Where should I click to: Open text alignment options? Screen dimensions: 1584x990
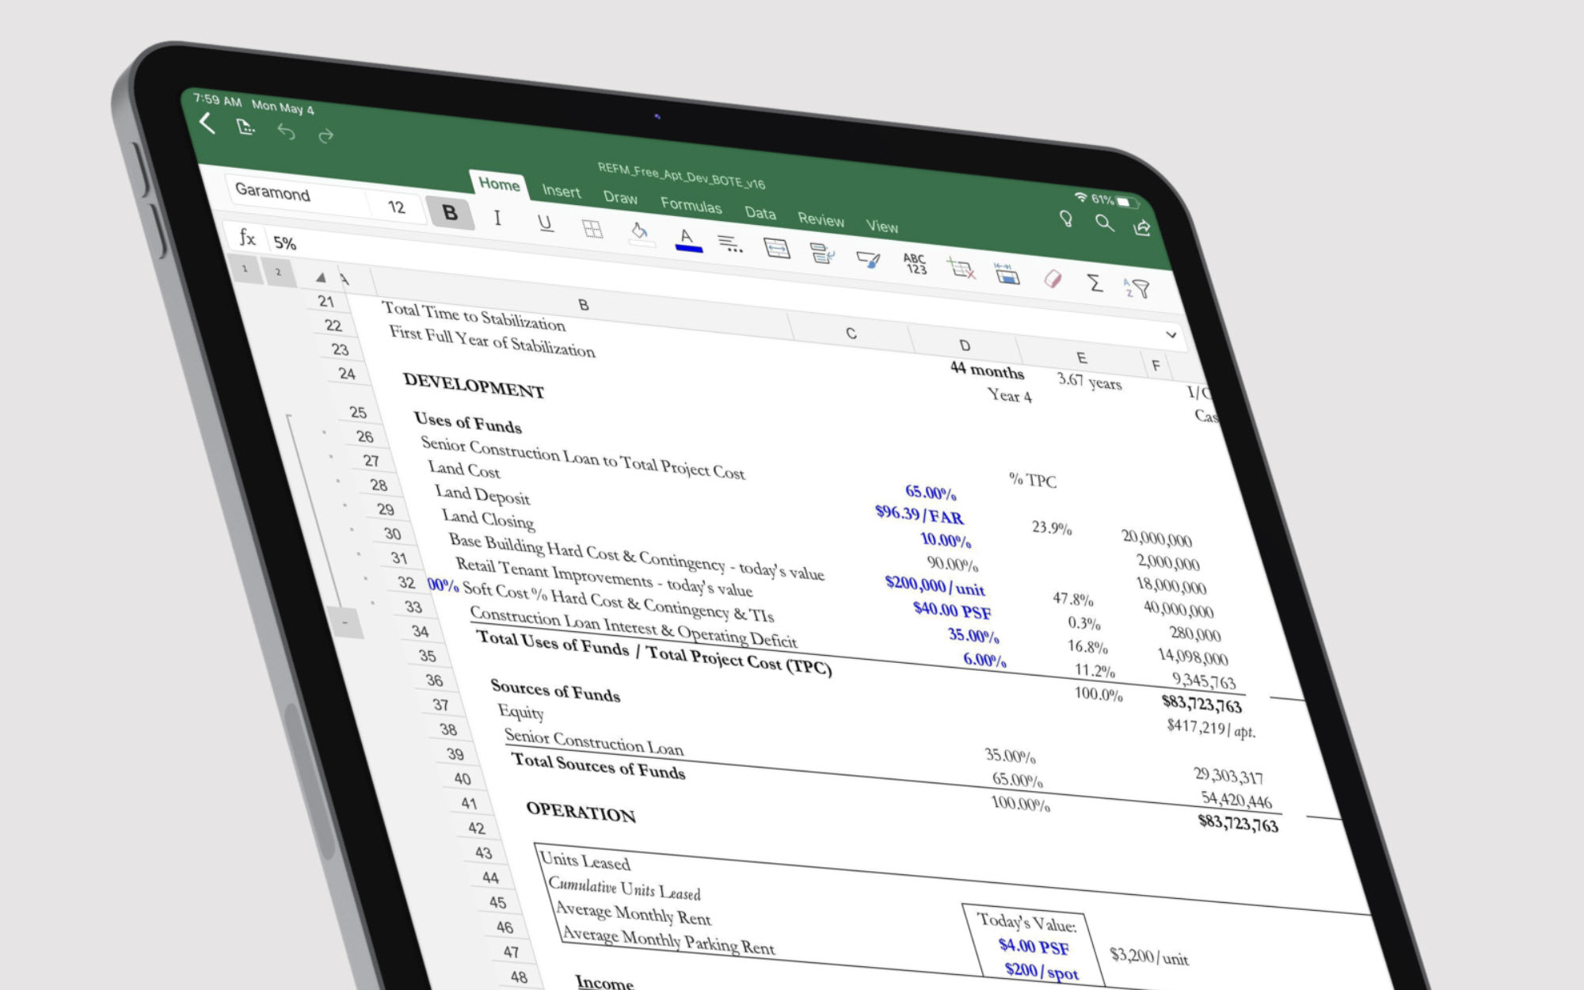(x=730, y=244)
